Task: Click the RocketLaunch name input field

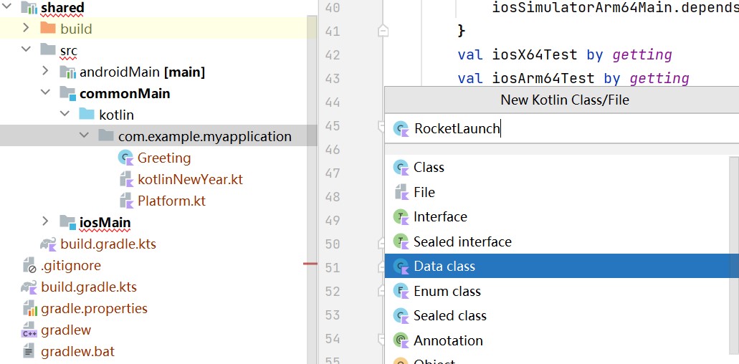Action: pyautogui.click(x=562, y=128)
